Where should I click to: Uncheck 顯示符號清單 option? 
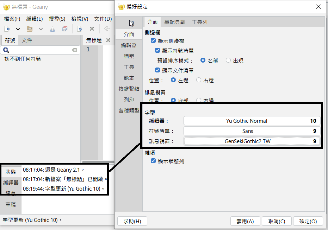[157, 51]
